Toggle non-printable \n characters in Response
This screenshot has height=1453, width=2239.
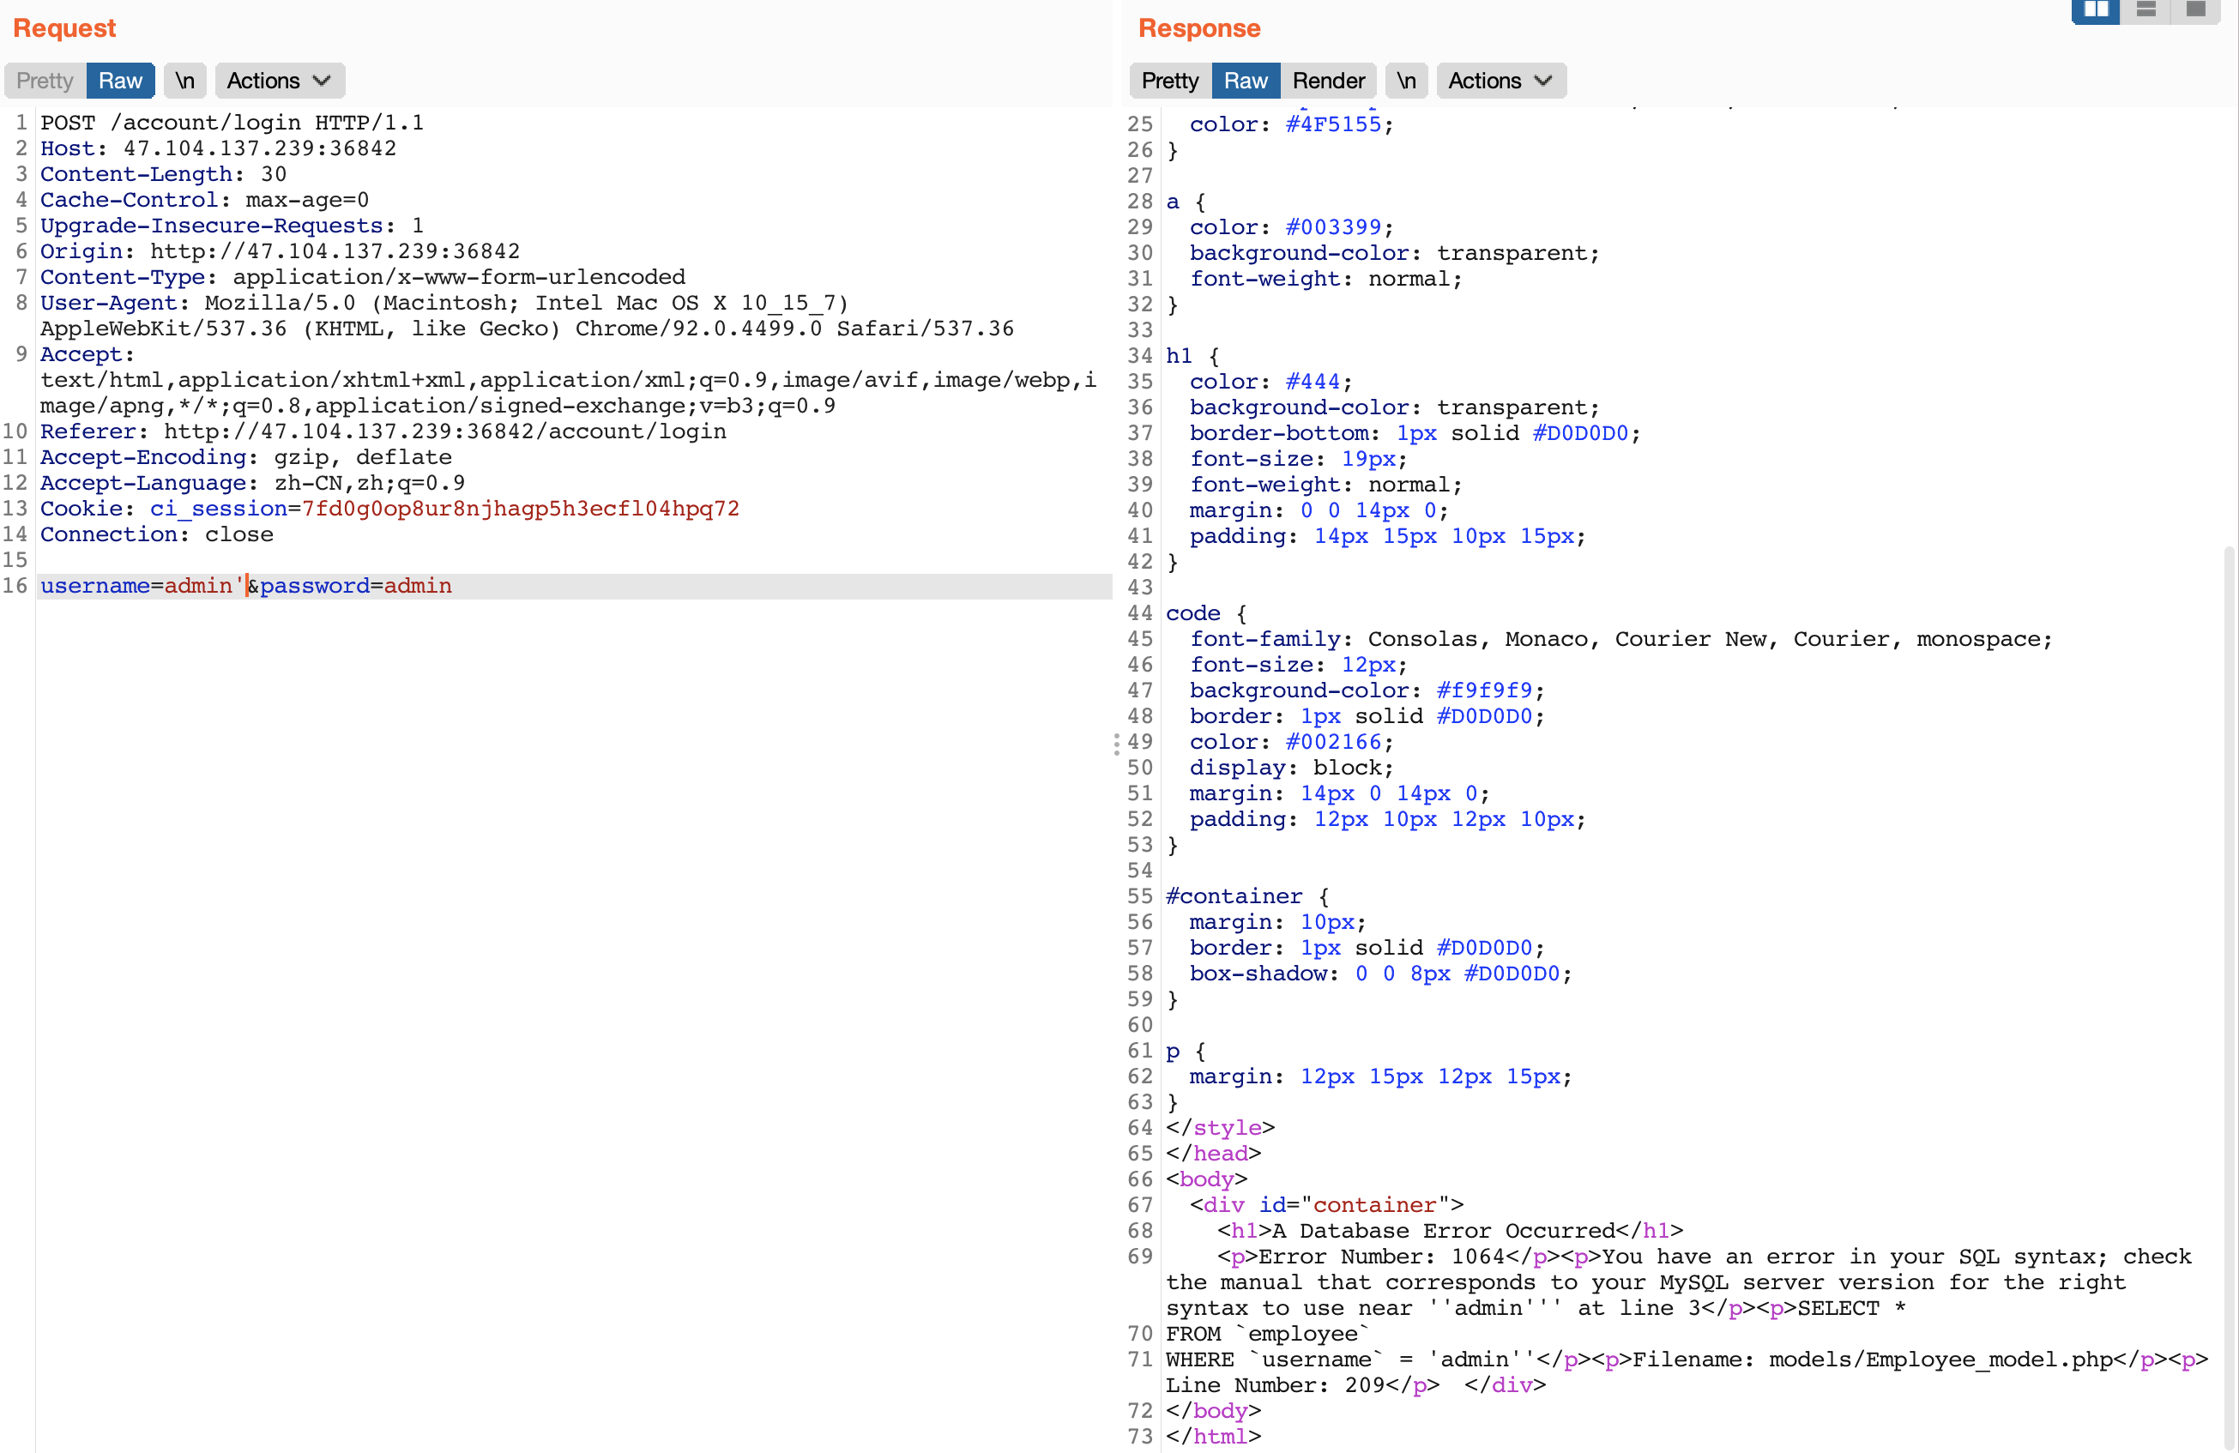(1405, 81)
